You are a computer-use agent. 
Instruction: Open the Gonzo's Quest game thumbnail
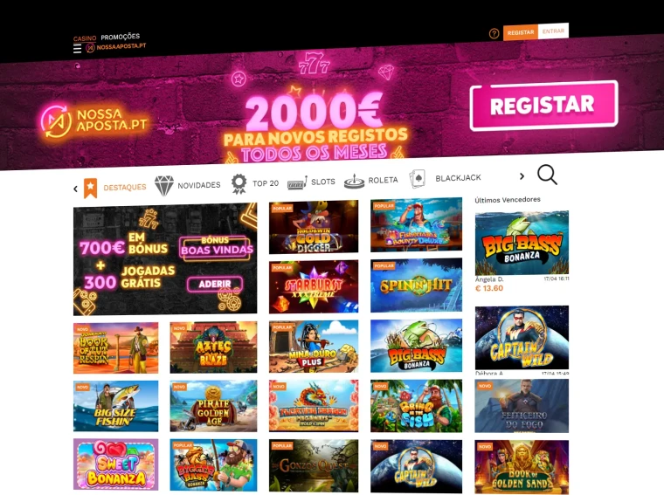coord(314,466)
